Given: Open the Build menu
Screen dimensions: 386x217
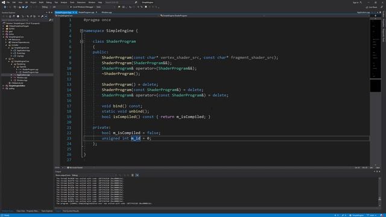Looking at the screenshot, I should (41, 2).
